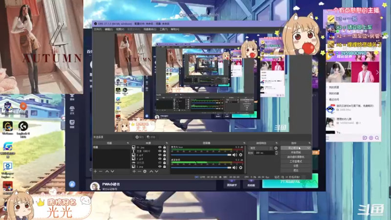Open transition properties gear beside 渐变

[x=276, y=148]
